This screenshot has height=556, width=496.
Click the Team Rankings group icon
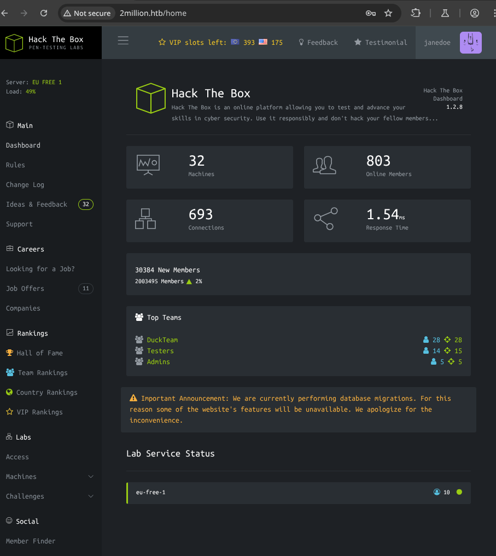[x=10, y=372]
